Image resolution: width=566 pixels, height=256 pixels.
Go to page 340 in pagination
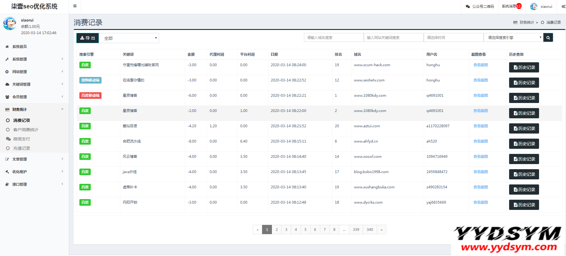pyautogui.click(x=370, y=230)
